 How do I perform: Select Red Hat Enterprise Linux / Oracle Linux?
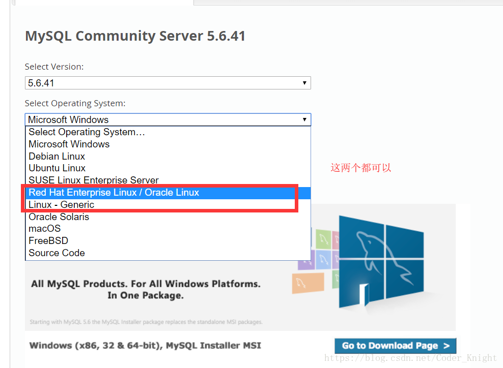tap(168, 193)
